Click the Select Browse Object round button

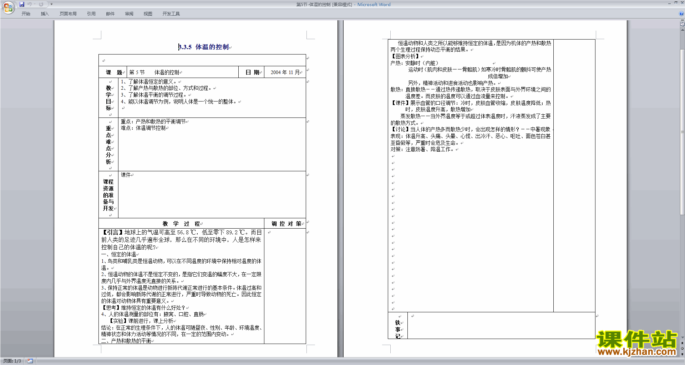pyautogui.click(x=682, y=349)
